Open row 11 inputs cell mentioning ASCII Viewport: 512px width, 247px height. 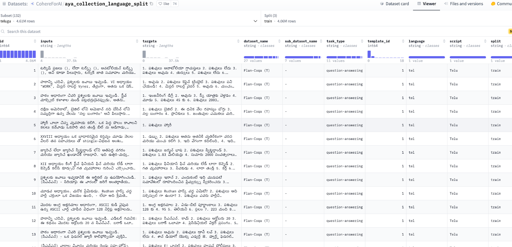[89, 207]
